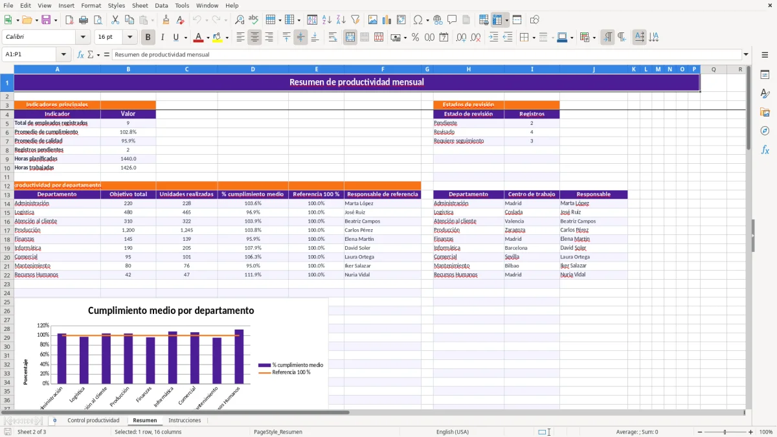Screen dimensions: 777x437
Task: Open the Insert menu
Action: tap(66, 5)
